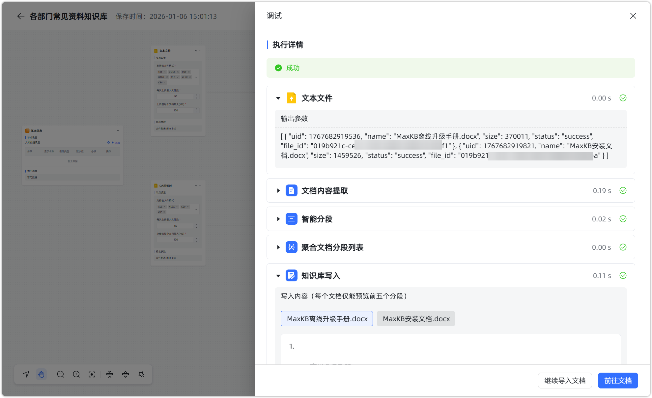This screenshot has height=398, width=652.
Task: Expand the 聚合文档分段列表 section
Action: click(278, 247)
